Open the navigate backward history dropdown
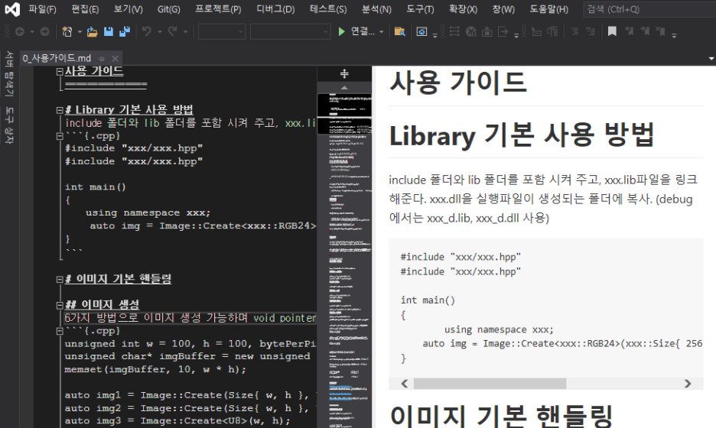 [x=32, y=32]
